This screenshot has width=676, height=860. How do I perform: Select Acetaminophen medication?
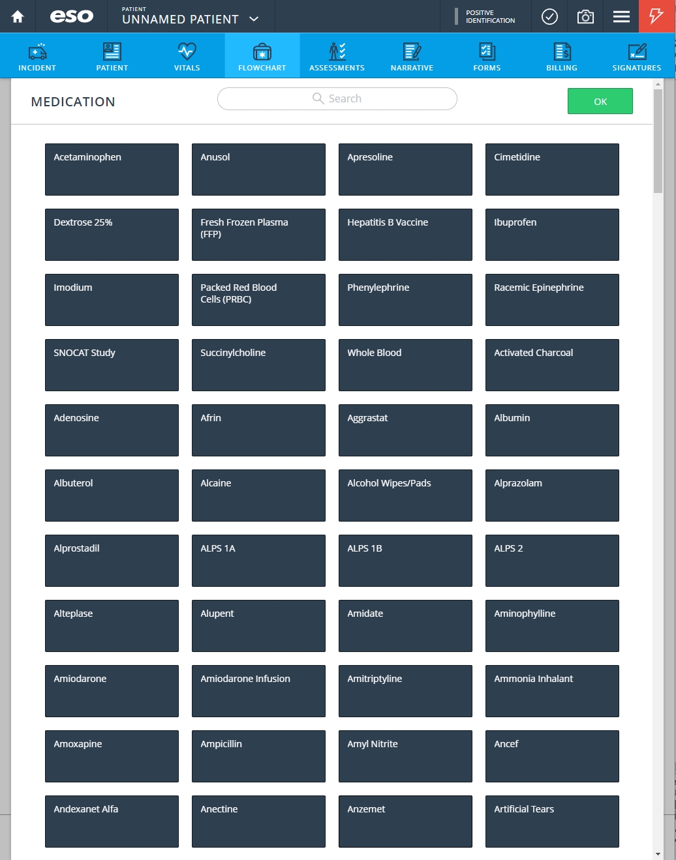point(112,170)
